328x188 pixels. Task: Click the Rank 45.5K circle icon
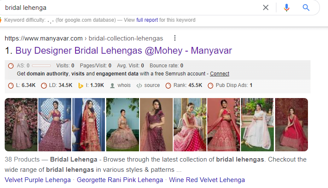168,86
